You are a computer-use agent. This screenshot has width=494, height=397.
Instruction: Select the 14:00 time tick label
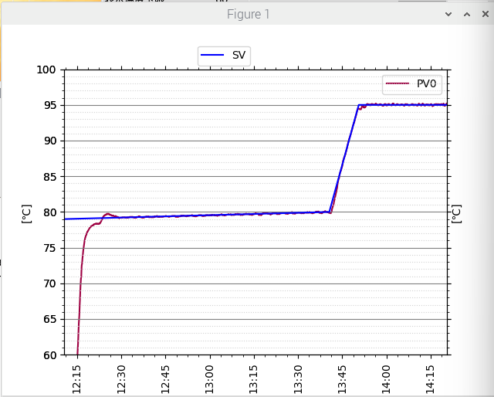tap(387, 379)
